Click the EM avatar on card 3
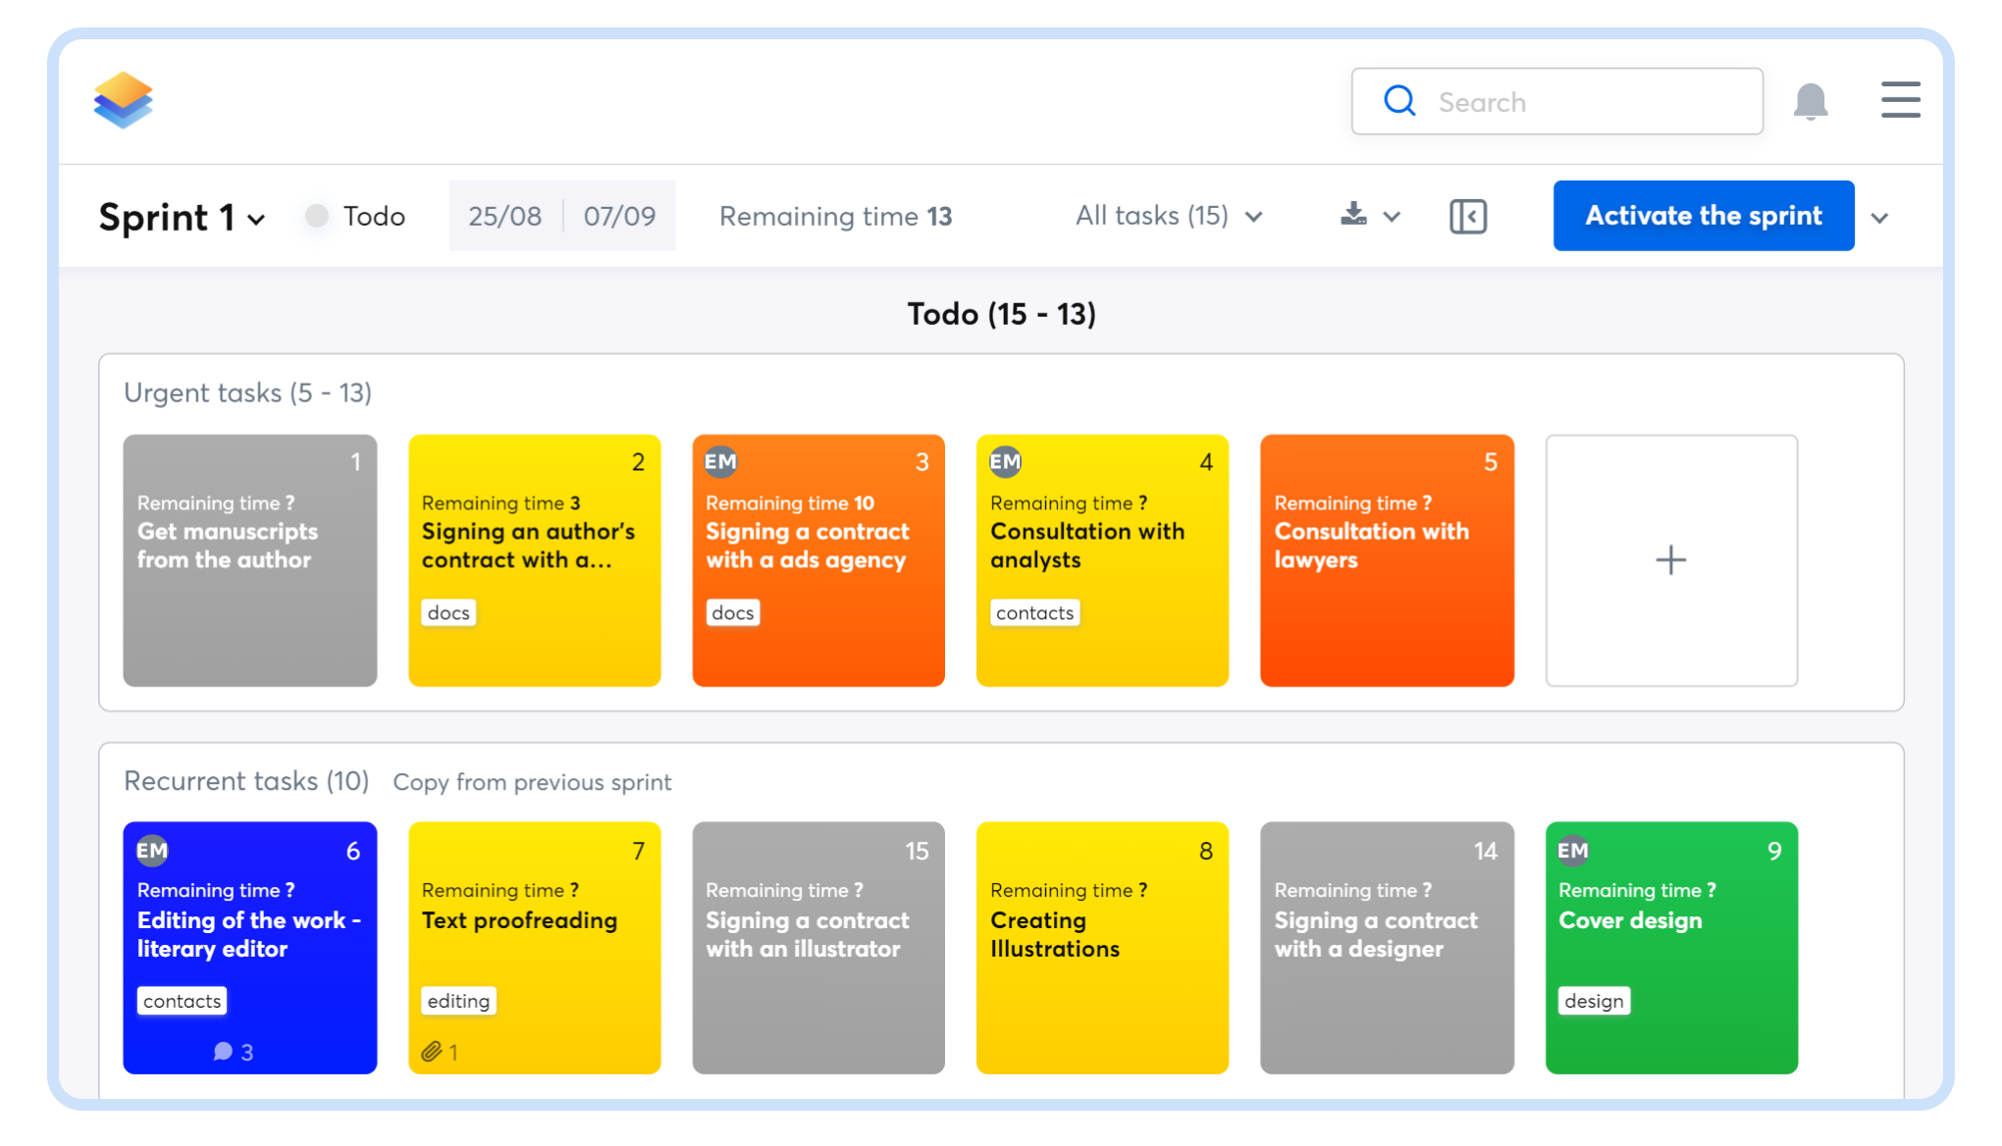Screen dimensions: 2002x1146 720,462
